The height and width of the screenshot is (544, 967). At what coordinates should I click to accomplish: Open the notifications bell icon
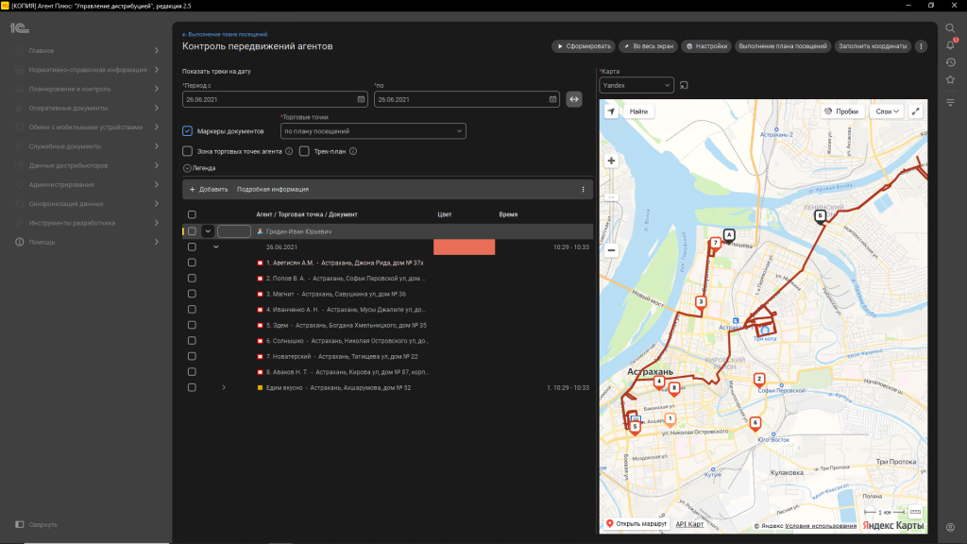pos(950,44)
